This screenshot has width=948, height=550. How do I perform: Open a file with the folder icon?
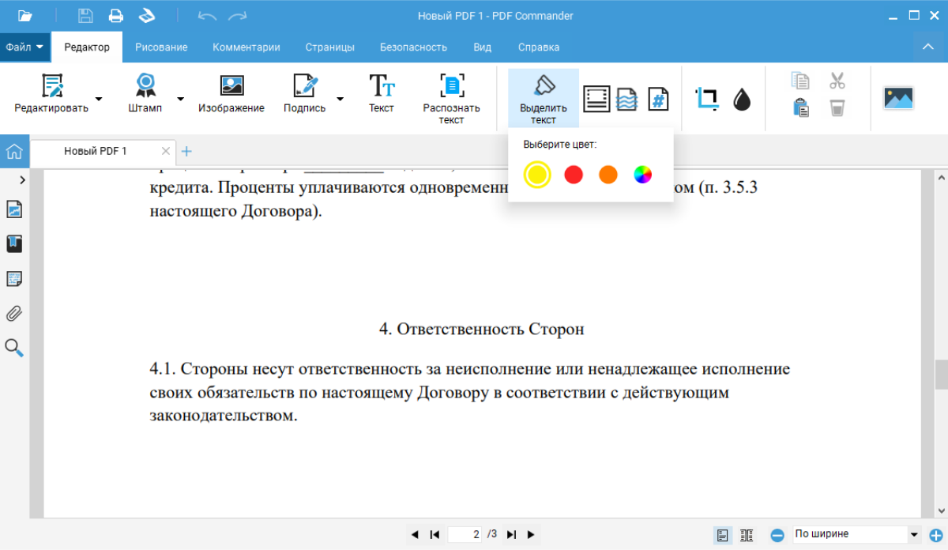pos(25,16)
